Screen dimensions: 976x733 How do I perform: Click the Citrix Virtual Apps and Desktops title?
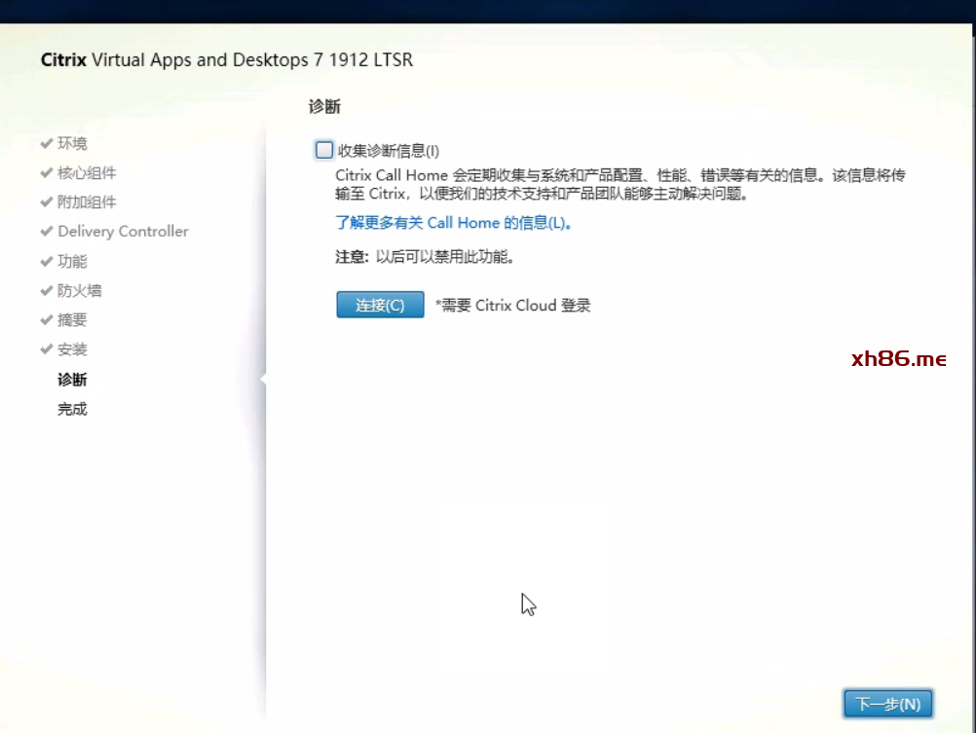coord(227,60)
